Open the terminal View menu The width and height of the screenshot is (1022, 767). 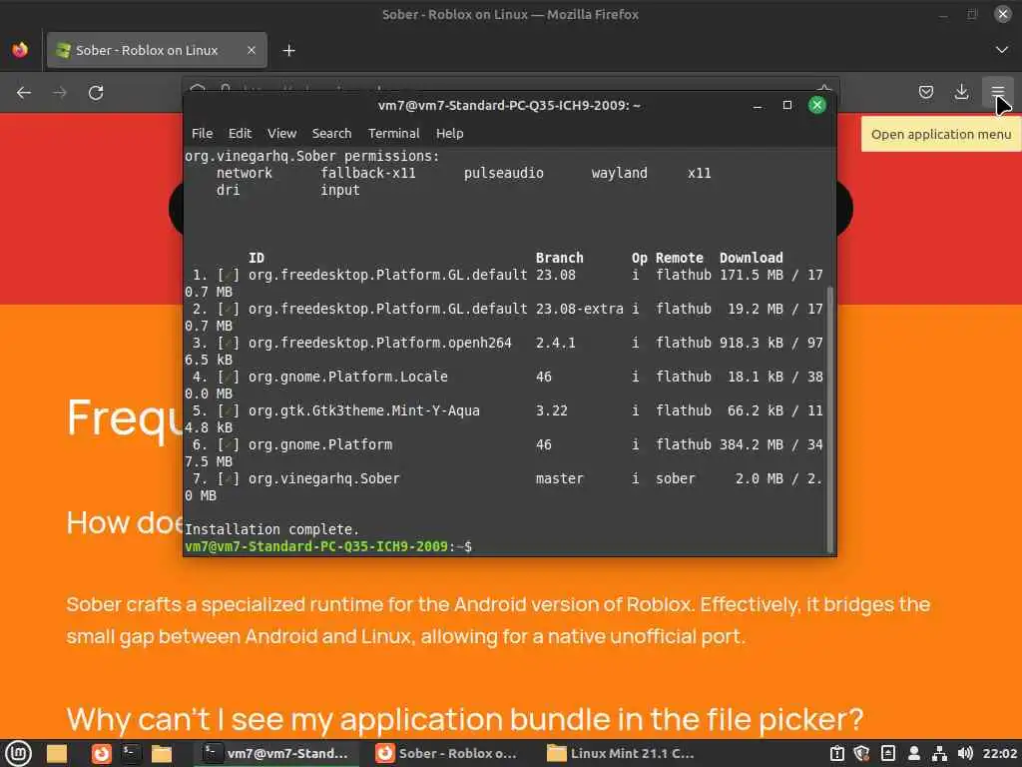coord(281,133)
